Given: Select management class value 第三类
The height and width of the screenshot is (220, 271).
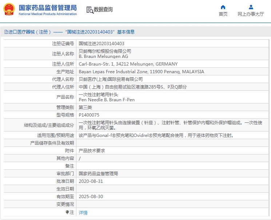Looking at the screenshot, I should point(85,107).
